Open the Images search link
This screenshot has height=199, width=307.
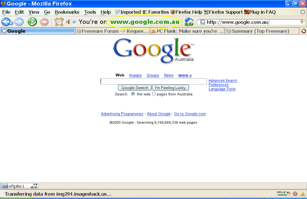[135, 75]
